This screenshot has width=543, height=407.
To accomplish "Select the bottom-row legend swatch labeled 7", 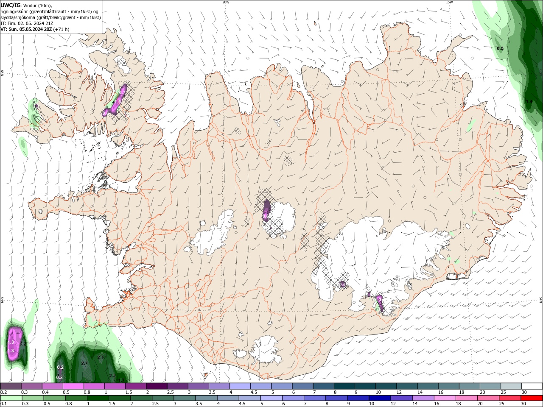I will (314, 398).
